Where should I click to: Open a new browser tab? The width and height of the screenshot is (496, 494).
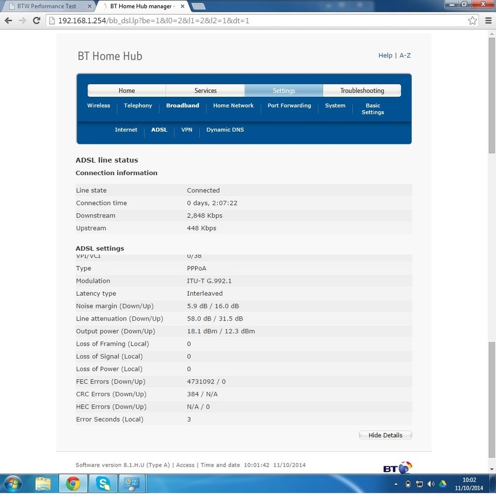pyautogui.click(x=199, y=6)
